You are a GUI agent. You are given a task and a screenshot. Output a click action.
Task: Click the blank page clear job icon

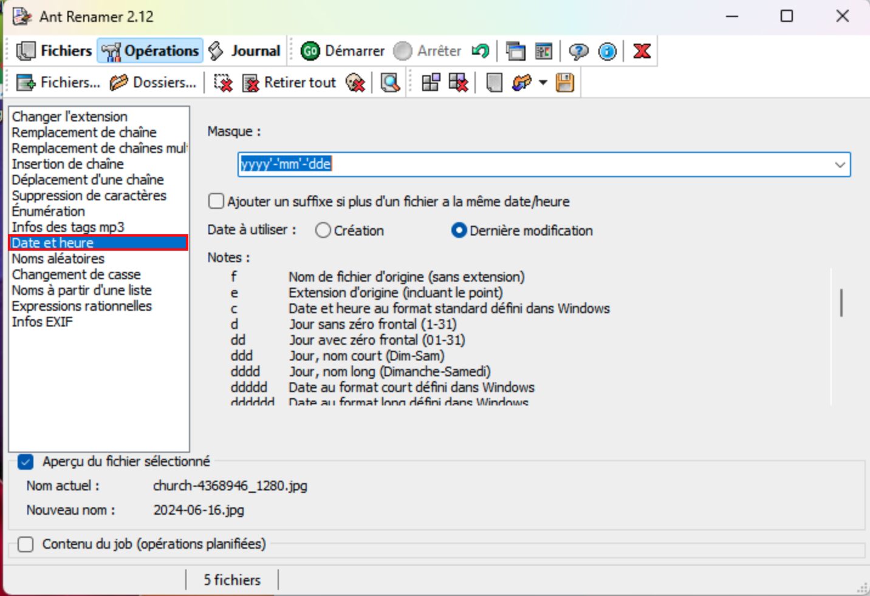point(494,83)
